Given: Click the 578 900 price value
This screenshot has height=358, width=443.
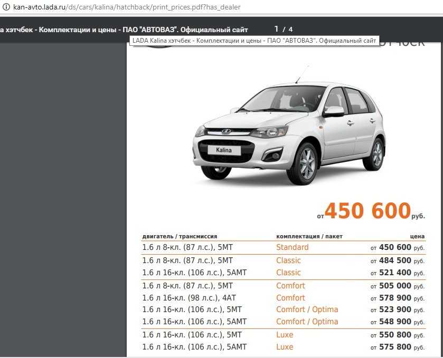Looking at the screenshot, I should click(x=395, y=298).
